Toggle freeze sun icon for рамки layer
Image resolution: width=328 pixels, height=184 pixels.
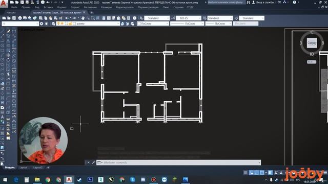click(62, 24)
